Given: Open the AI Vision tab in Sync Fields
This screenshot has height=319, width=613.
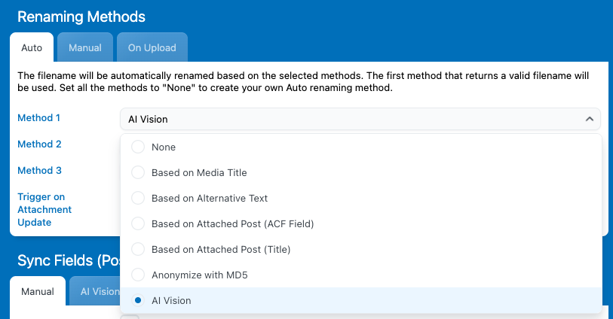Looking at the screenshot, I should pos(98,291).
